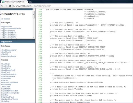Click the borderStroke field declaration
The image size is (133, 103).
(71, 96)
